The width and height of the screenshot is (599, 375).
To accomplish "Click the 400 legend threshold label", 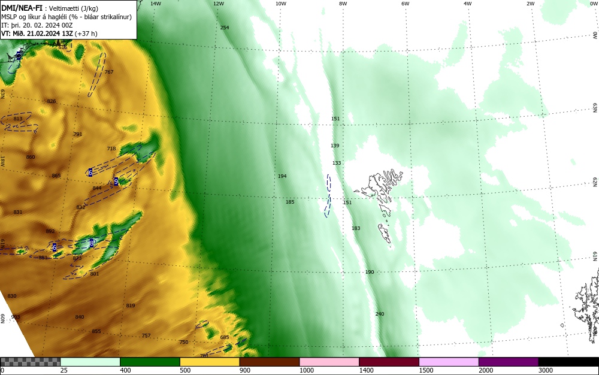I will [125, 370].
